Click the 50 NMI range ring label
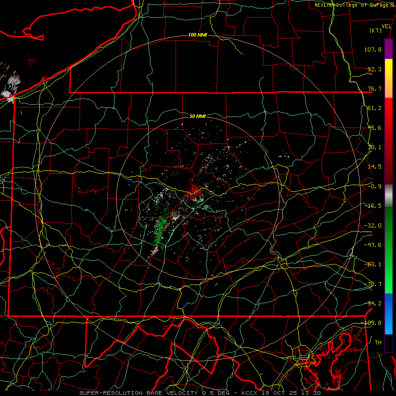Viewport: 396px width, 396px height. click(198, 116)
